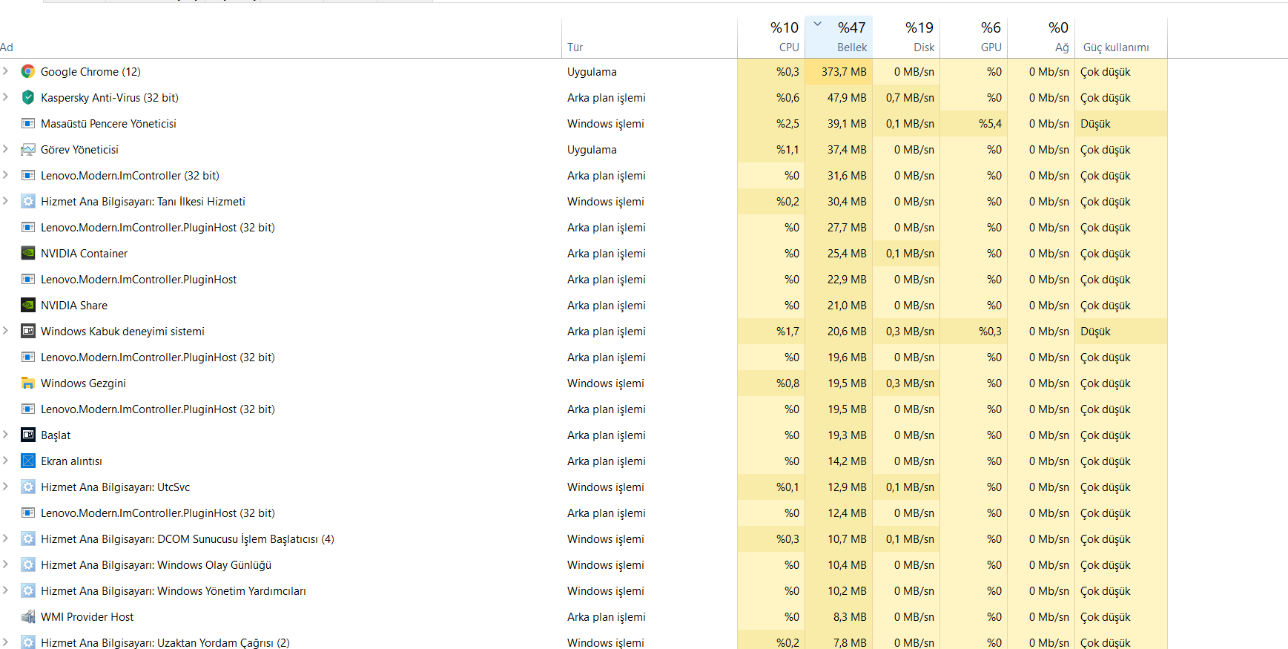Click the Windows Gezgini folder icon
1288x649 pixels.
point(28,383)
